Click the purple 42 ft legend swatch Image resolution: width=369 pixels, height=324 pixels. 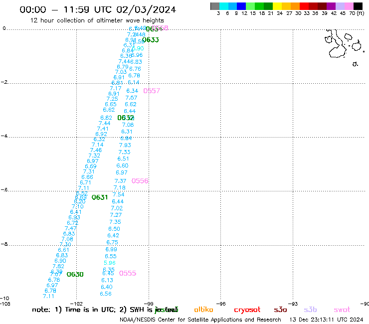click(331, 6)
